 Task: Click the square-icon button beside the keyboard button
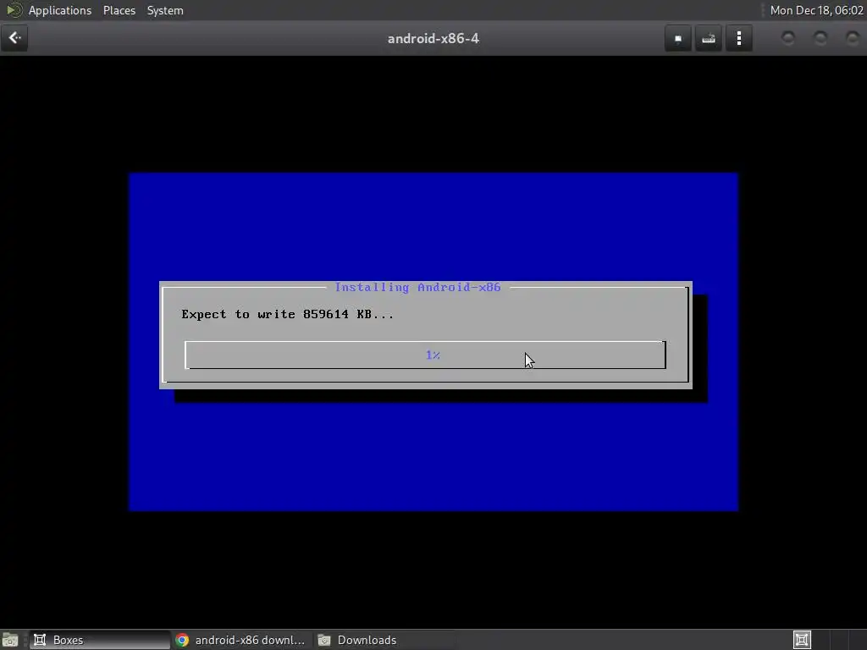pos(678,38)
